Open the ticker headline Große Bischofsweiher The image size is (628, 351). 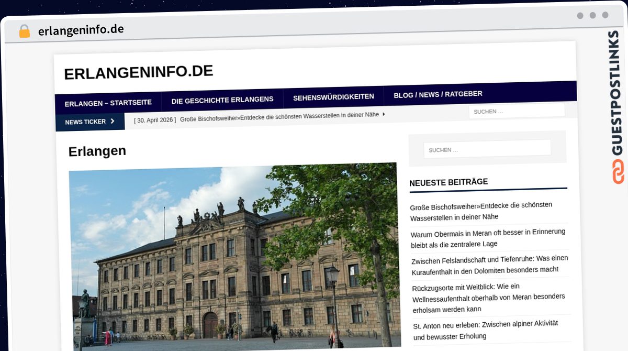[279, 117]
